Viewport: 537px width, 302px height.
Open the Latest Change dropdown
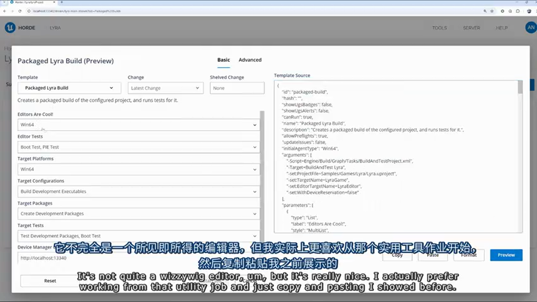coord(165,88)
